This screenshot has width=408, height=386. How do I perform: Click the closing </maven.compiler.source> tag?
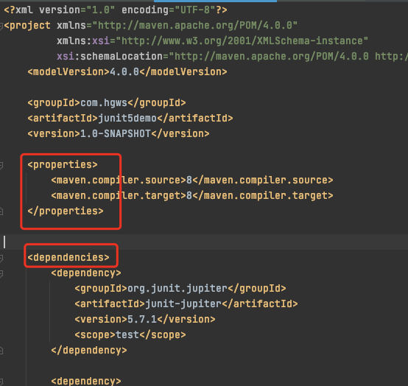coord(263,180)
